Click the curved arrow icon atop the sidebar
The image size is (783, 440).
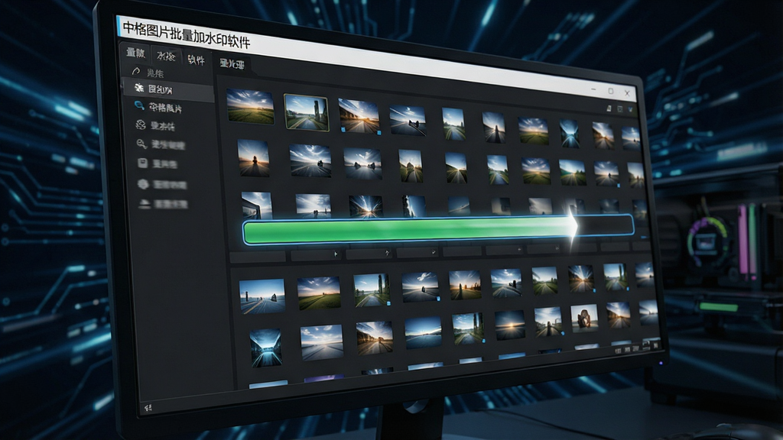(x=135, y=71)
